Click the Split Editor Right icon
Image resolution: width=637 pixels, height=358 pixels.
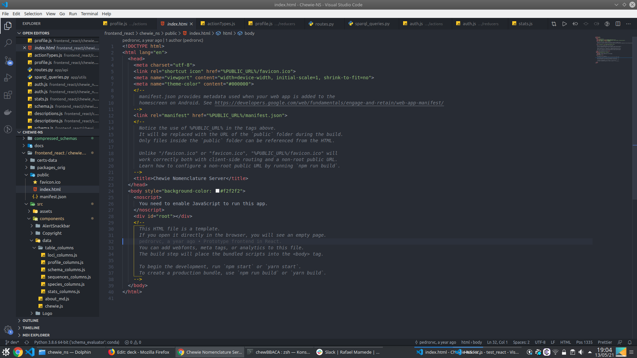click(x=618, y=24)
